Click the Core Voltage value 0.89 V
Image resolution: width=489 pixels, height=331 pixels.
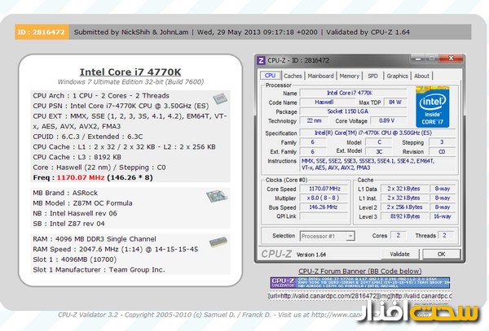point(388,120)
